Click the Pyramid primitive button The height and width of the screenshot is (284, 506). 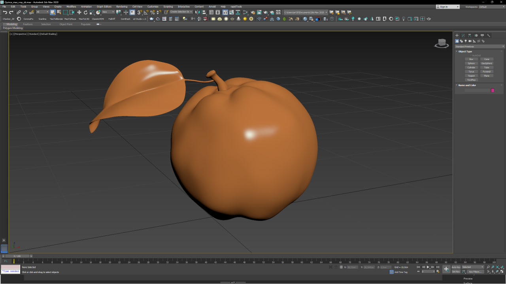coord(487,71)
